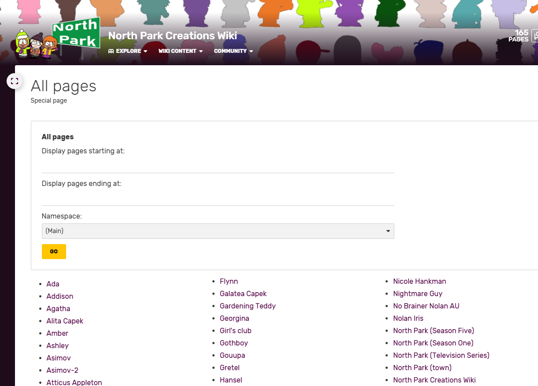Open the Addison page link
The image size is (538, 386).
[60, 297]
